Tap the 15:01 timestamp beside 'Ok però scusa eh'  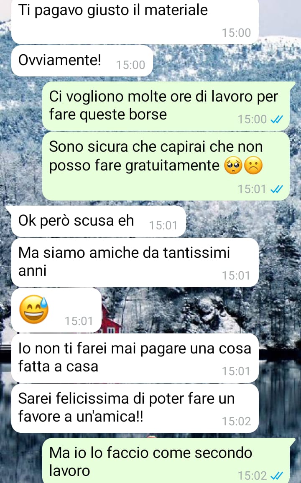point(163,226)
